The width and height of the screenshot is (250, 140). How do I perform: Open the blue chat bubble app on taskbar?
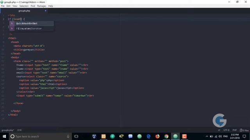tap(130, 136)
